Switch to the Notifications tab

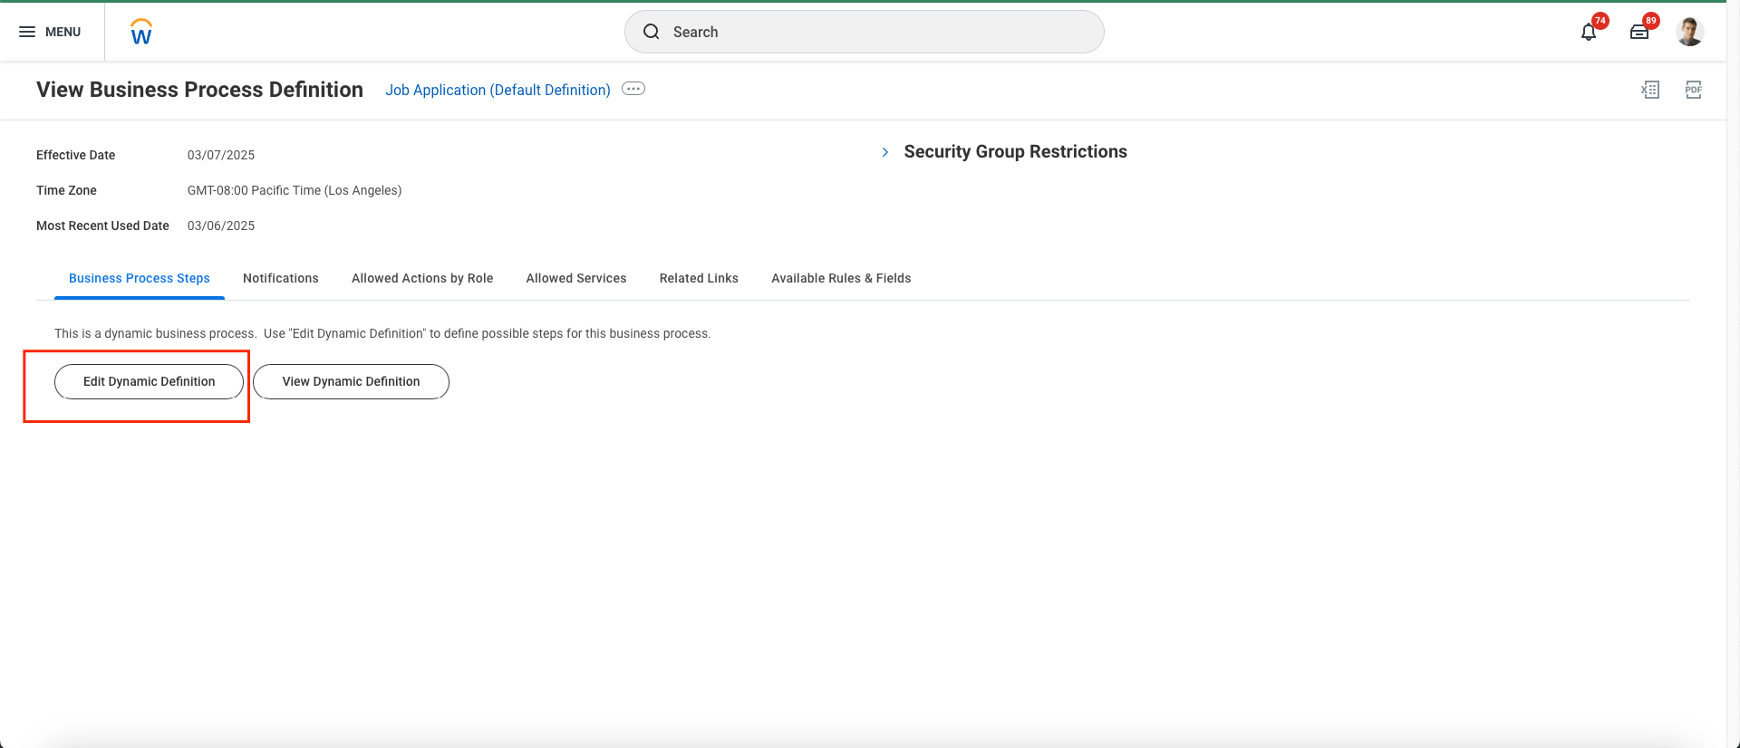(x=281, y=278)
